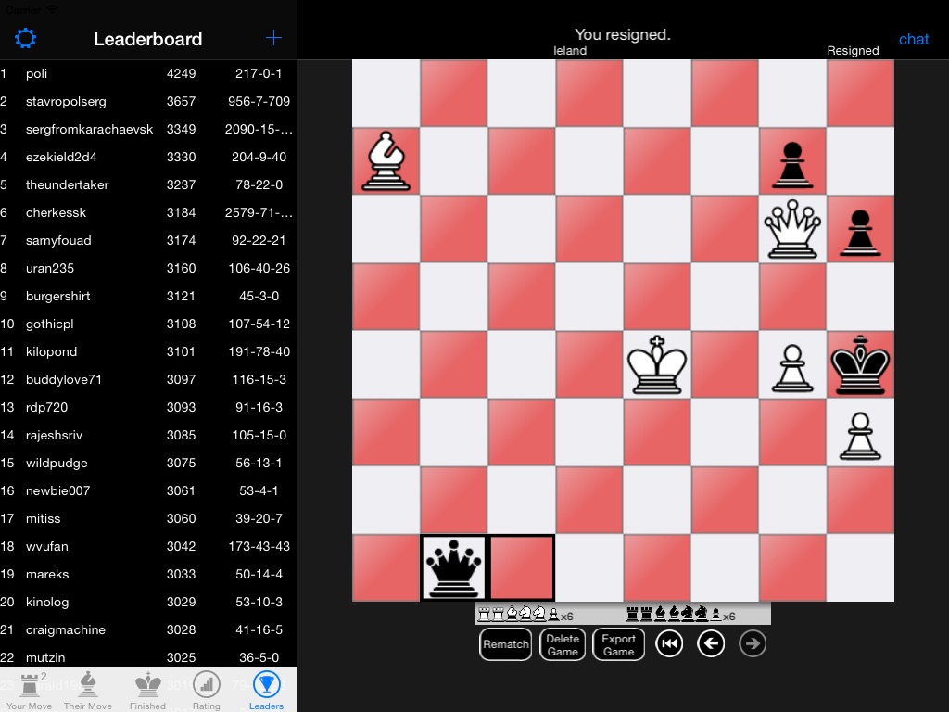Open leaderboard entry poli
The height and width of the screenshot is (712, 949).
[148, 73]
